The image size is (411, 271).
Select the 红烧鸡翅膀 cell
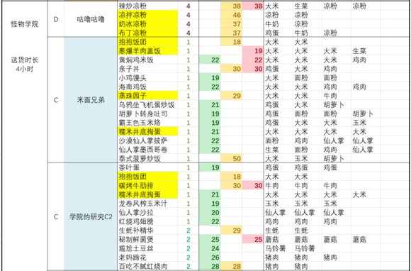point(148,221)
